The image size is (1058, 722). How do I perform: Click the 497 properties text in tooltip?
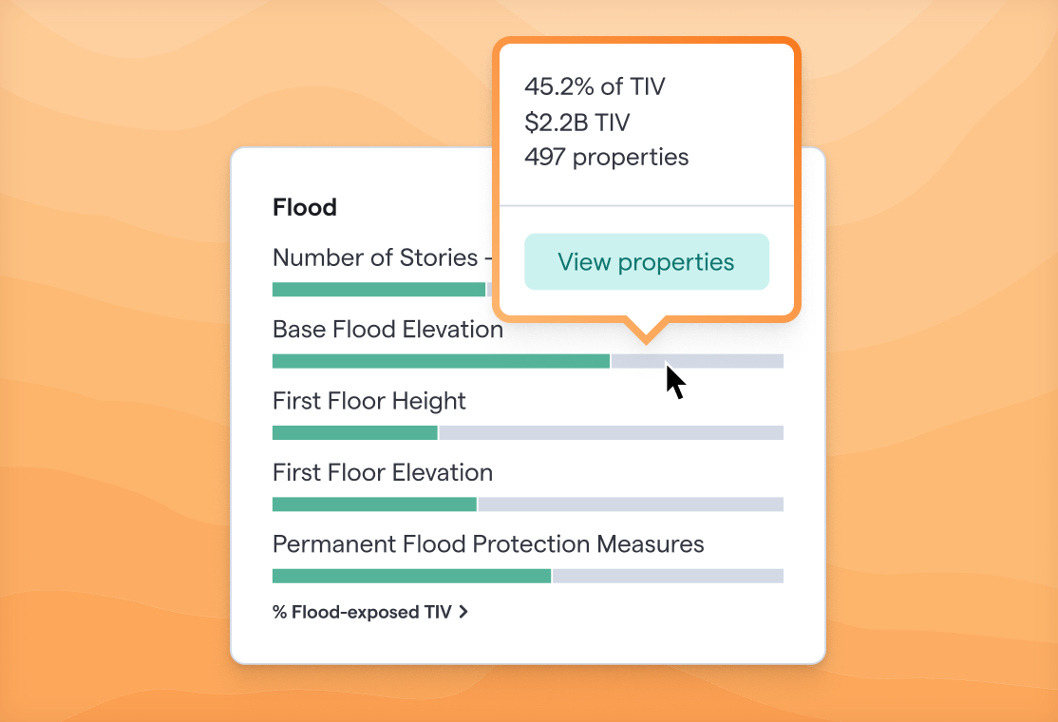[607, 157]
